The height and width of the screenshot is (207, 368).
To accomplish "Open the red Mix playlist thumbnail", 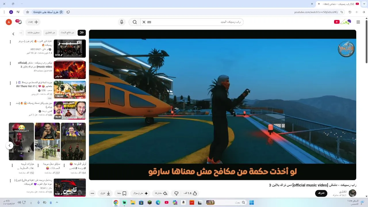I will click(70, 70).
